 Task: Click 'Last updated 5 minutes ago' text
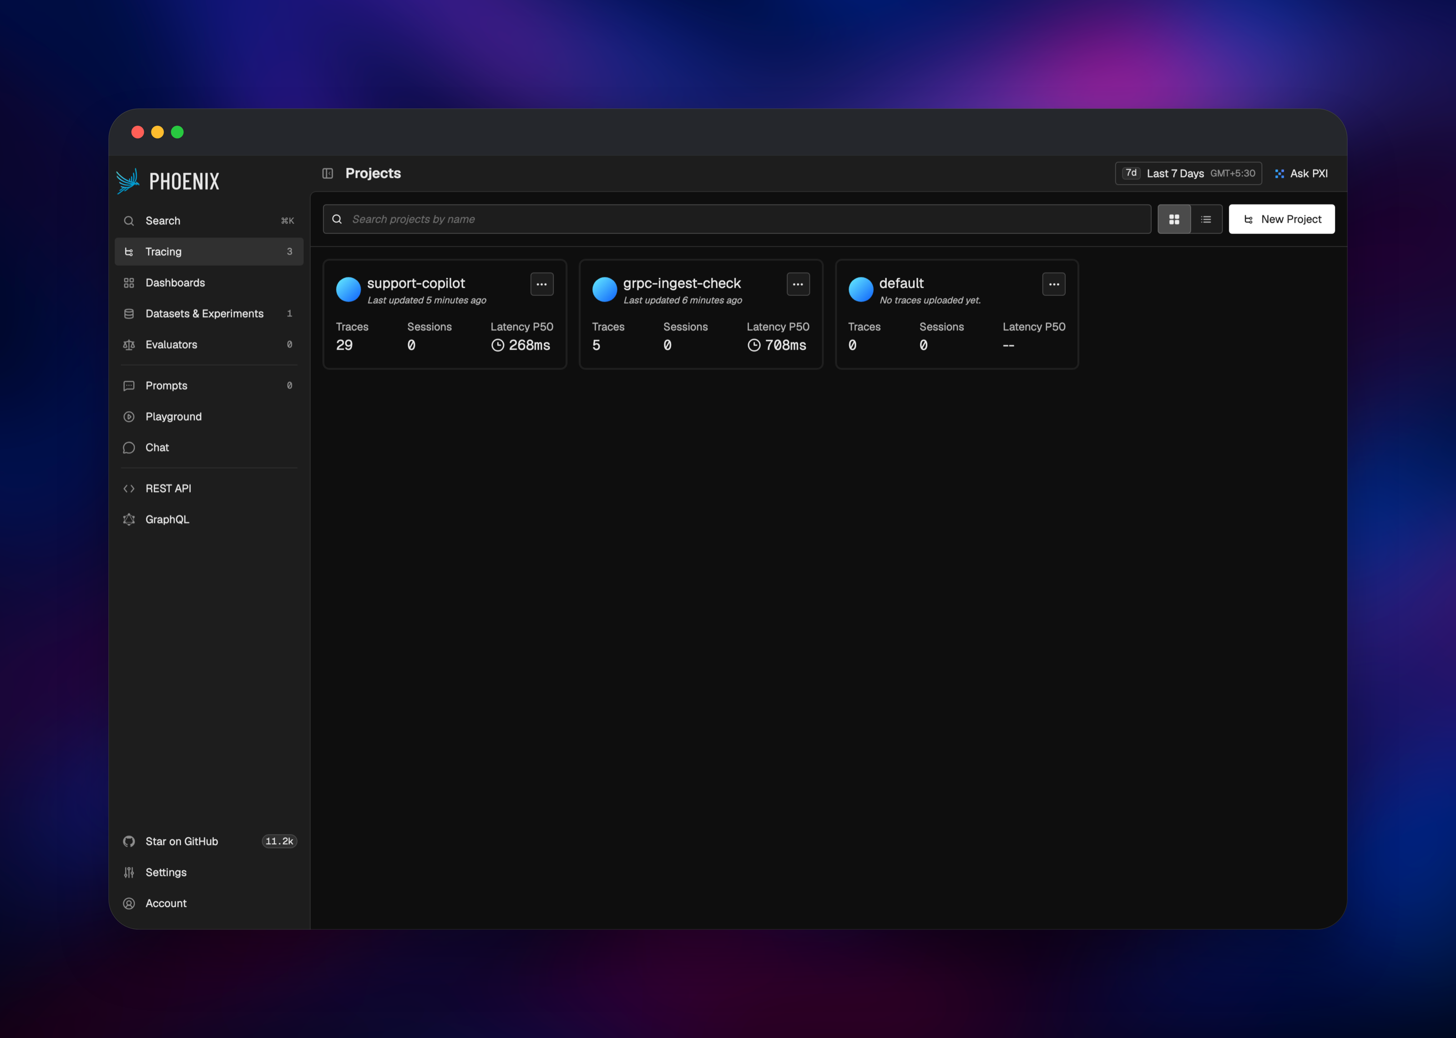[427, 300]
